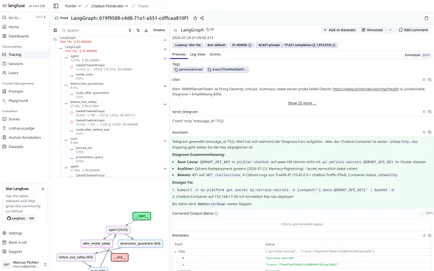Click token usage info icon beside 1,972,673
This screenshot has height=271, width=434.
tap(334, 45)
